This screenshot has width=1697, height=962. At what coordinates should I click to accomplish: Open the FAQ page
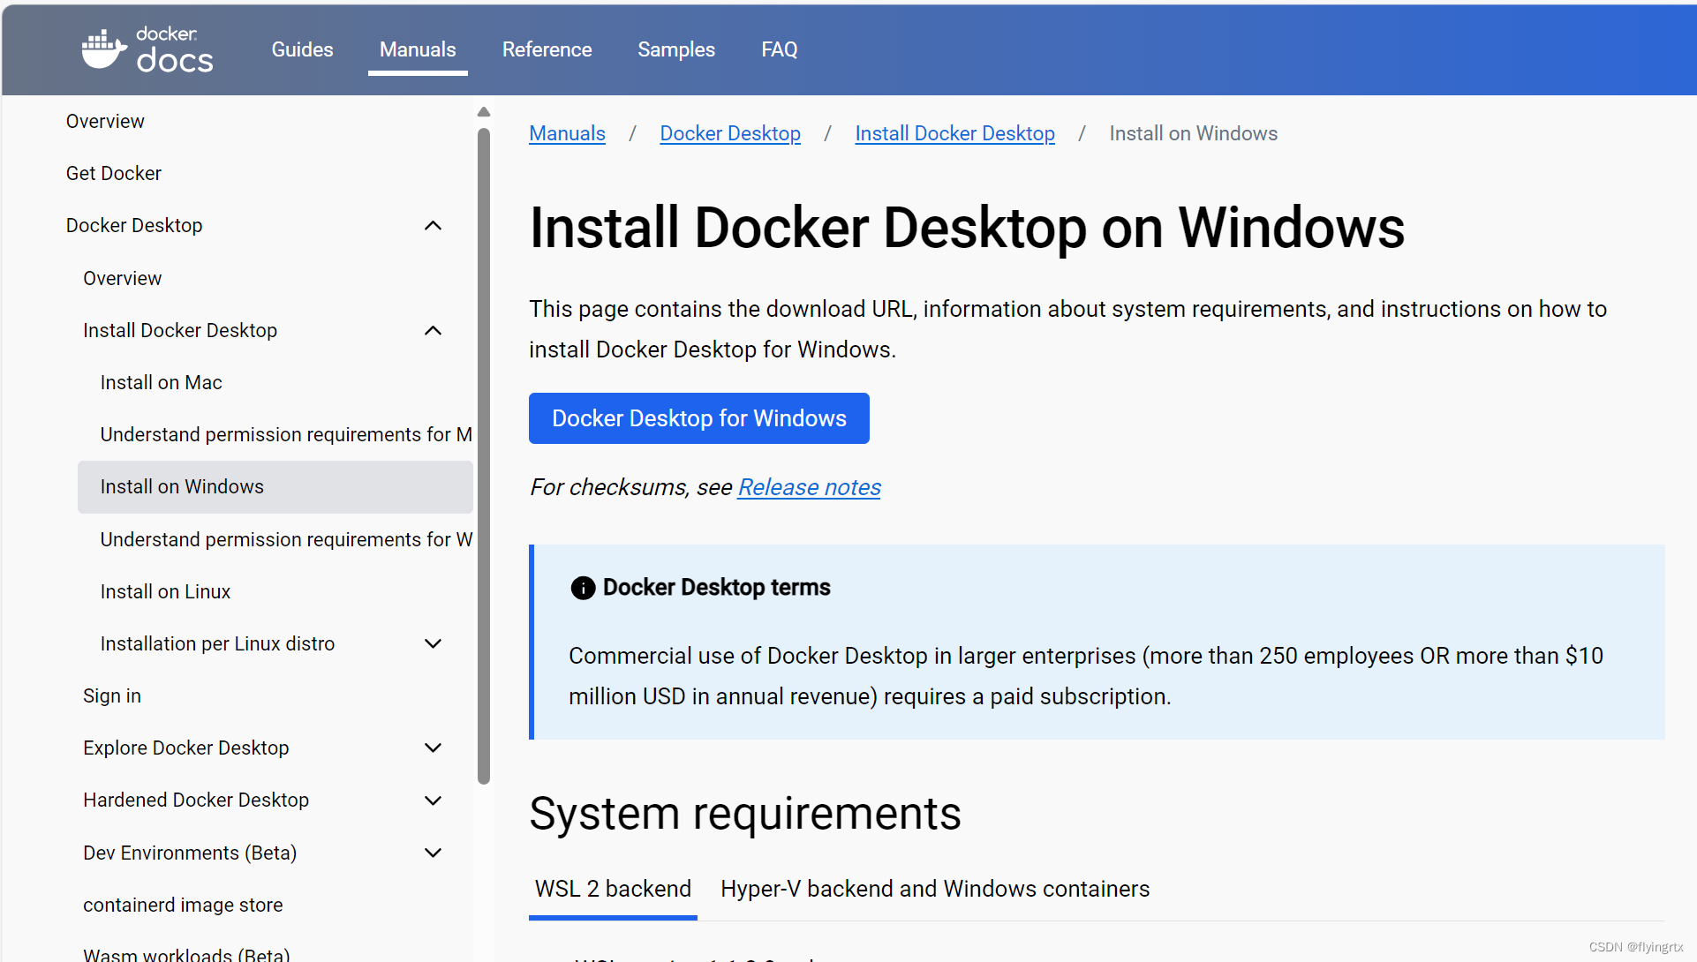coord(779,49)
